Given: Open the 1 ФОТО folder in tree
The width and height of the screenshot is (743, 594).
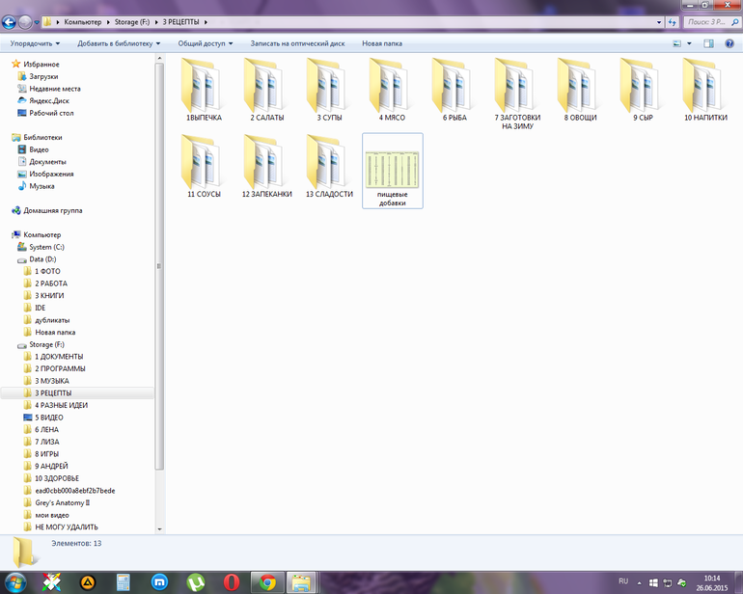Looking at the screenshot, I should (47, 271).
